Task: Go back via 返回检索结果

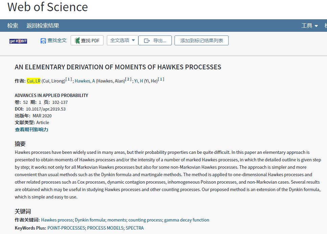Action: tap(43, 26)
